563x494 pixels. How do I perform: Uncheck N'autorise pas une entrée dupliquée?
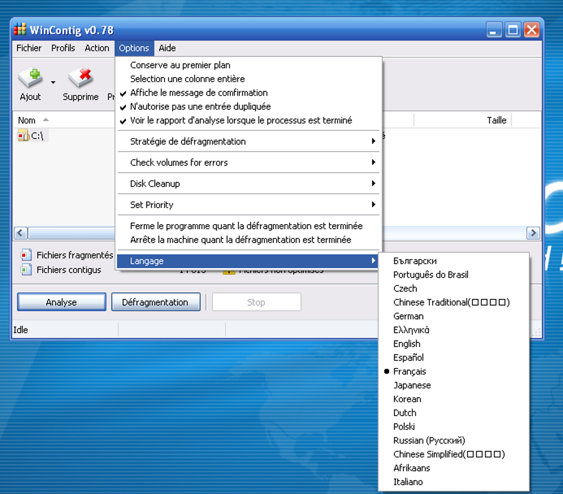tap(248, 107)
